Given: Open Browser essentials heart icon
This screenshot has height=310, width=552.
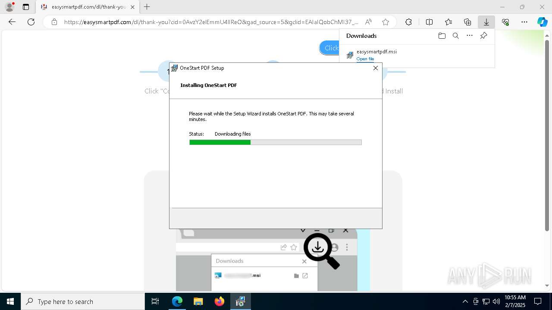Looking at the screenshot, I should (505, 22).
